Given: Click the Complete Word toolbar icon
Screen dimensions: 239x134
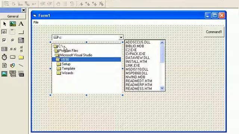Looking at the screenshot, I should click(34, 4).
